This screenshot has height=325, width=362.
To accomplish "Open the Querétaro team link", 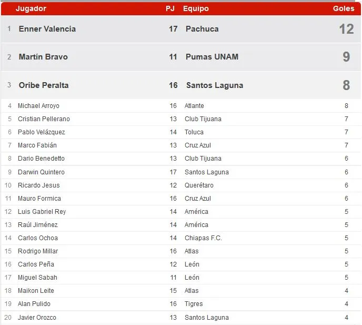I will coord(199,185).
